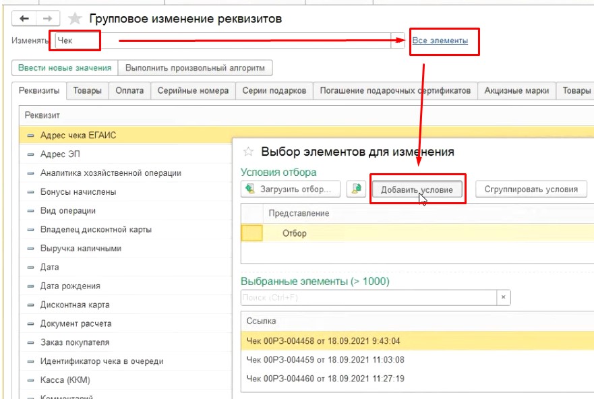Screen dimensions: 594x399
Task: Click the minus icon beside Заказ покупателя
Action: tap(31, 342)
